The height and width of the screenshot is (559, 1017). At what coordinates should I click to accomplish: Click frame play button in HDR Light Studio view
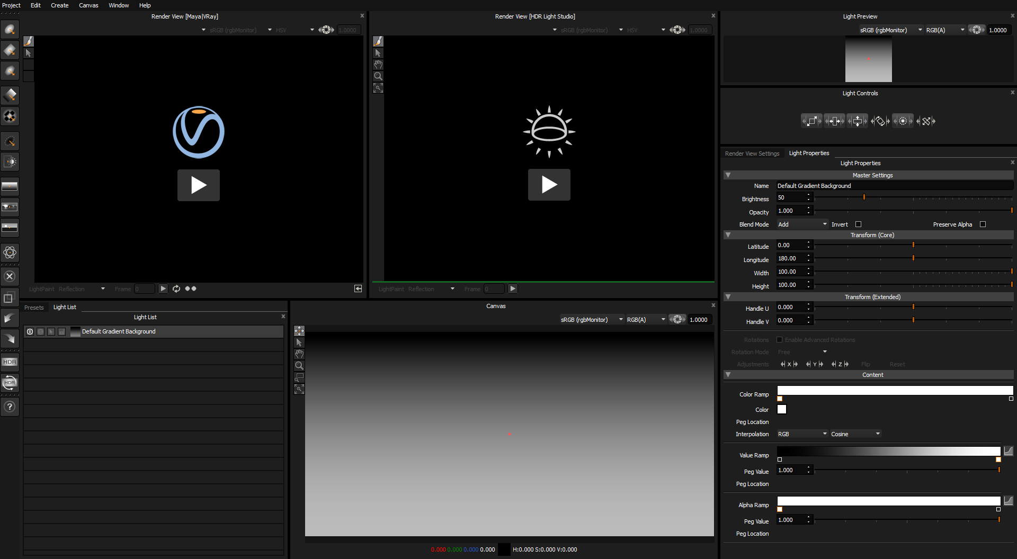(x=513, y=288)
